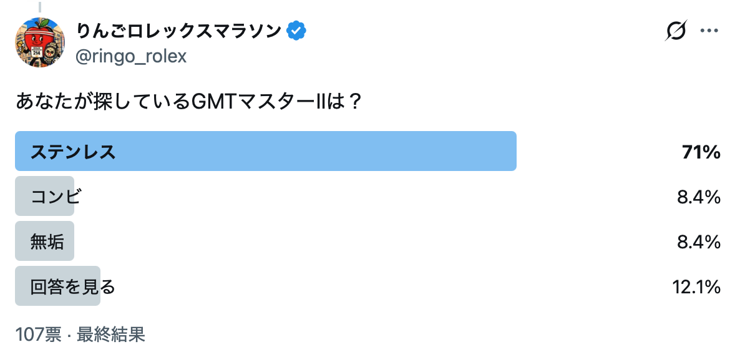Click the 8.4% result beside コンビ

pos(698,197)
